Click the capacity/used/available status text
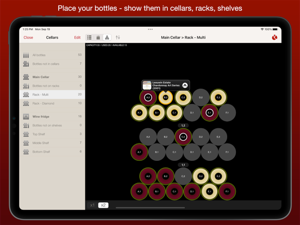Image resolution: width=300 pixels, height=225 pixels. (107, 45)
